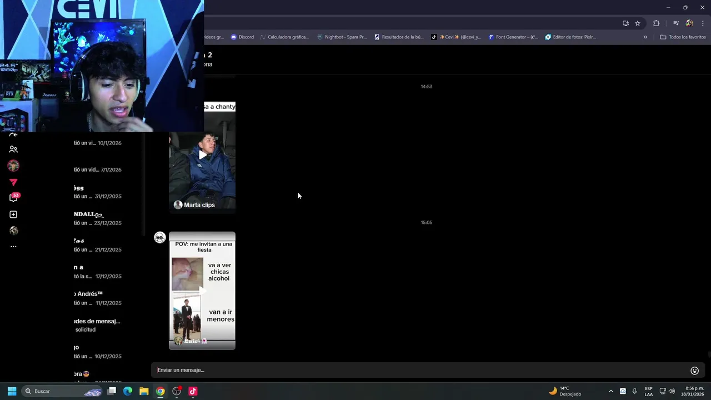Open Task View on the taskbar

click(112, 391)
